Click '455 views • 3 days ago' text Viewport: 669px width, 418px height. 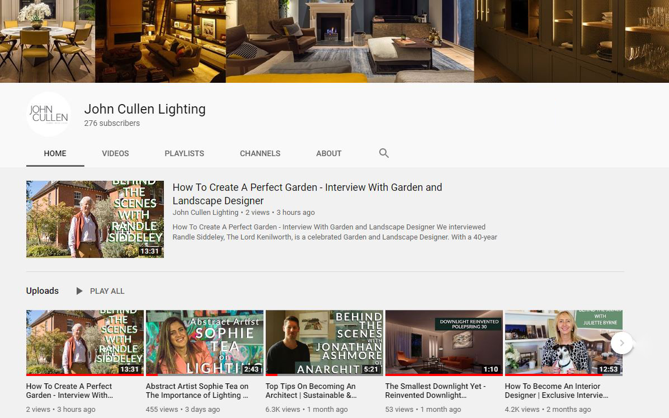(183, 410)
